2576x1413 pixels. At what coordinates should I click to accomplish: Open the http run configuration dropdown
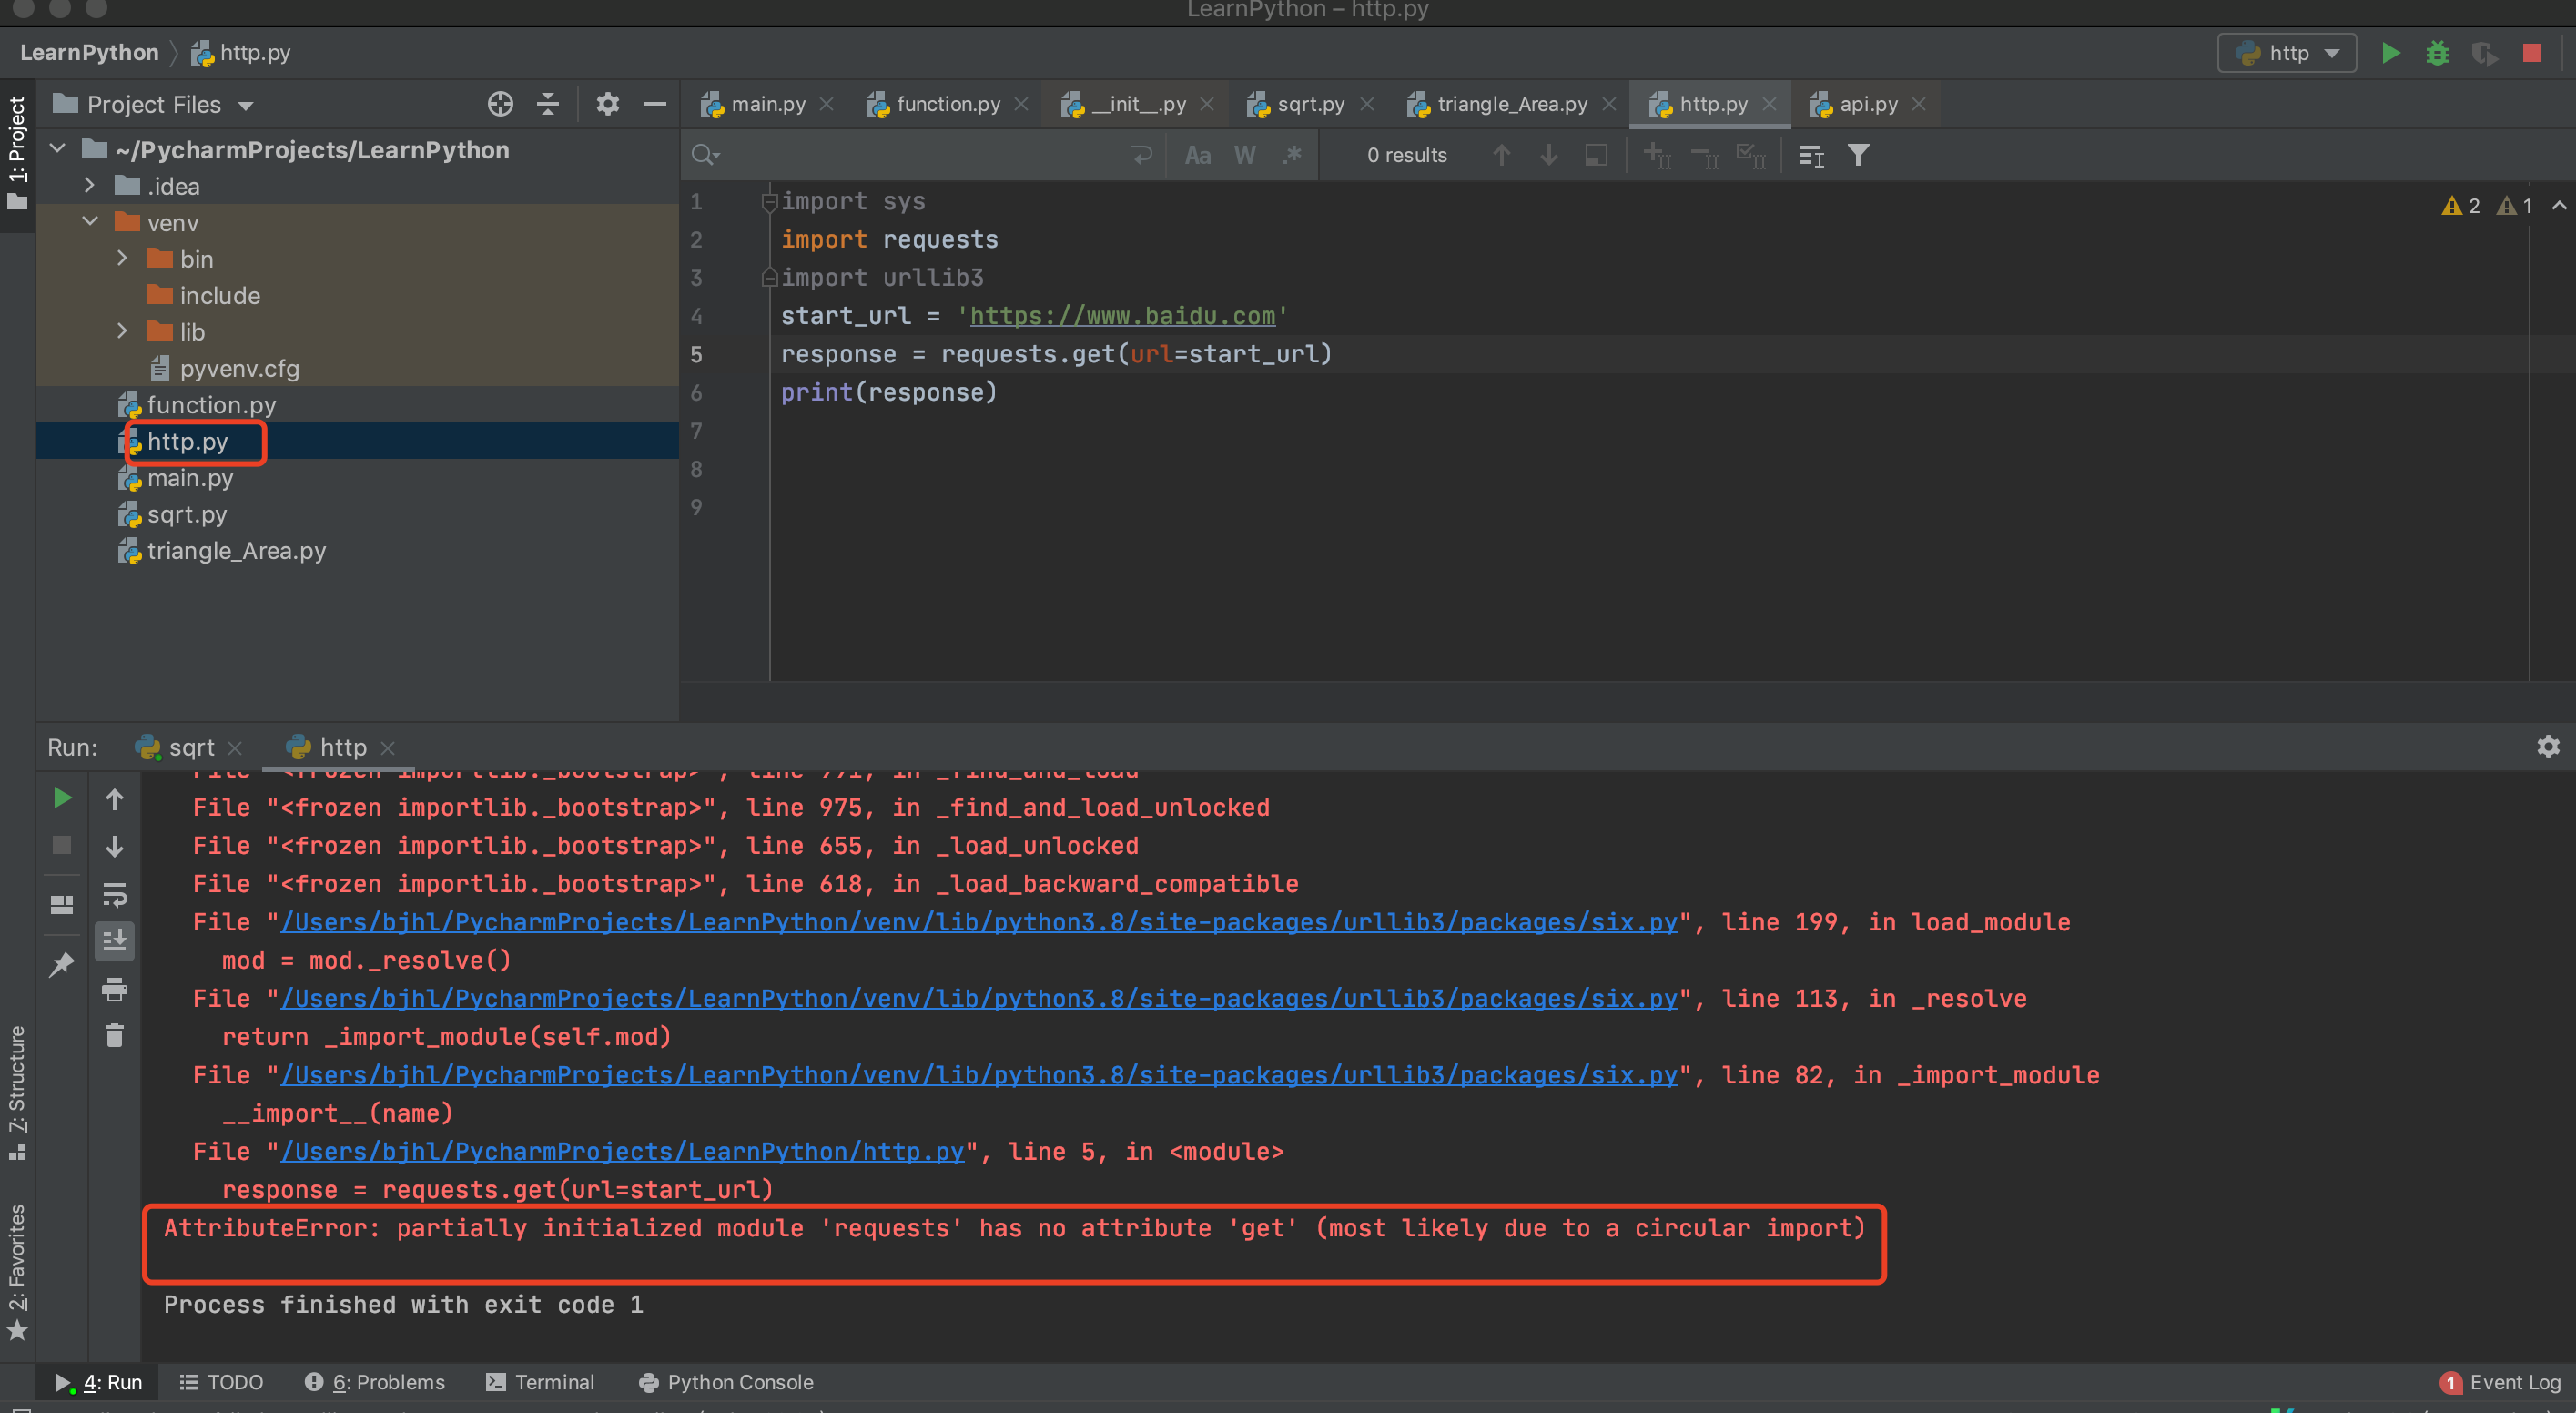tap(2287, 53)
